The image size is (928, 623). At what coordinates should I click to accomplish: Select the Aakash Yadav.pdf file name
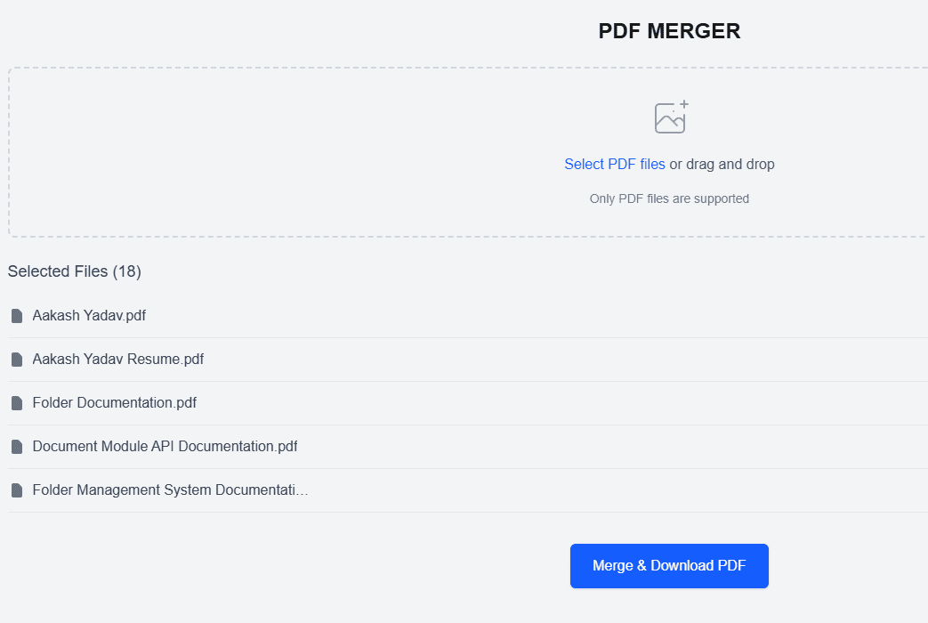pos(89,315)
